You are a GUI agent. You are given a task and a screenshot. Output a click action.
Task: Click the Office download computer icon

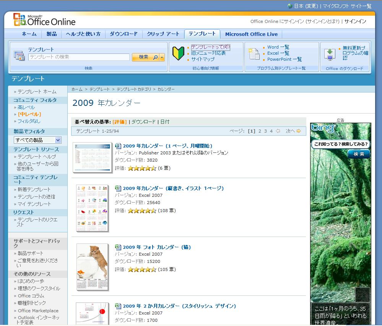pyautogui.click(x=330, y=54)
